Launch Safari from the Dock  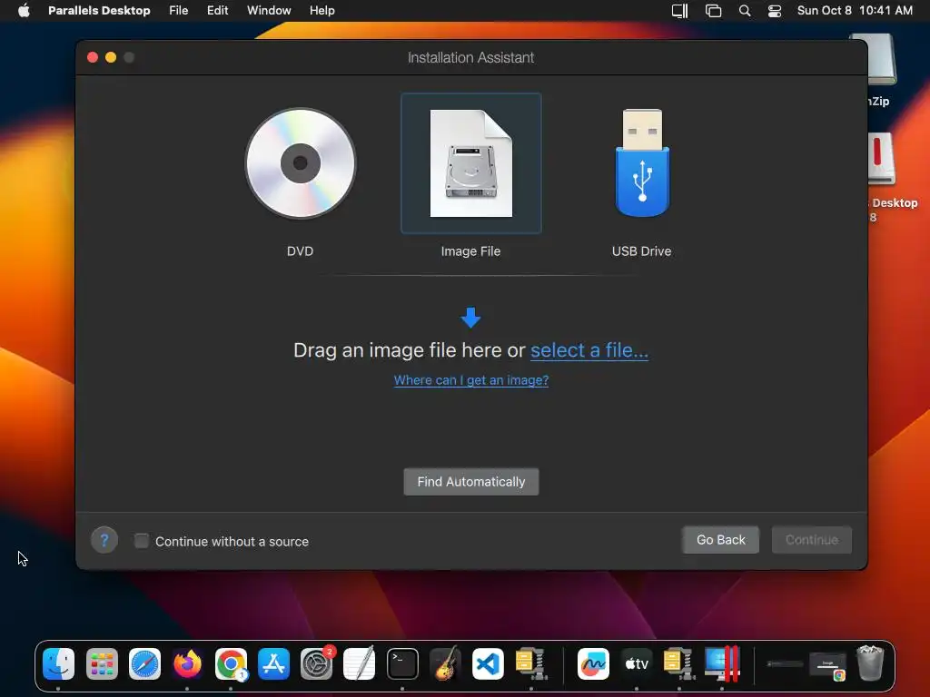[144, 663]
